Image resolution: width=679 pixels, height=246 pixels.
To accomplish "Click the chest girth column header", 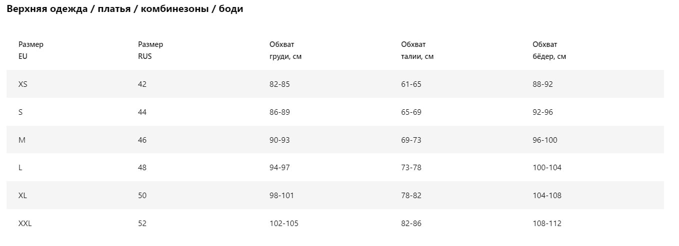I will pyautogui.click(x=285, y=50).
